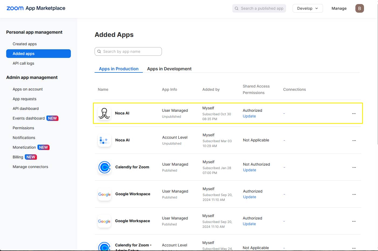Click Update link for Calendly for Zoom
Viewport: 378px width, 251px height.
click(x=249, y=170)
